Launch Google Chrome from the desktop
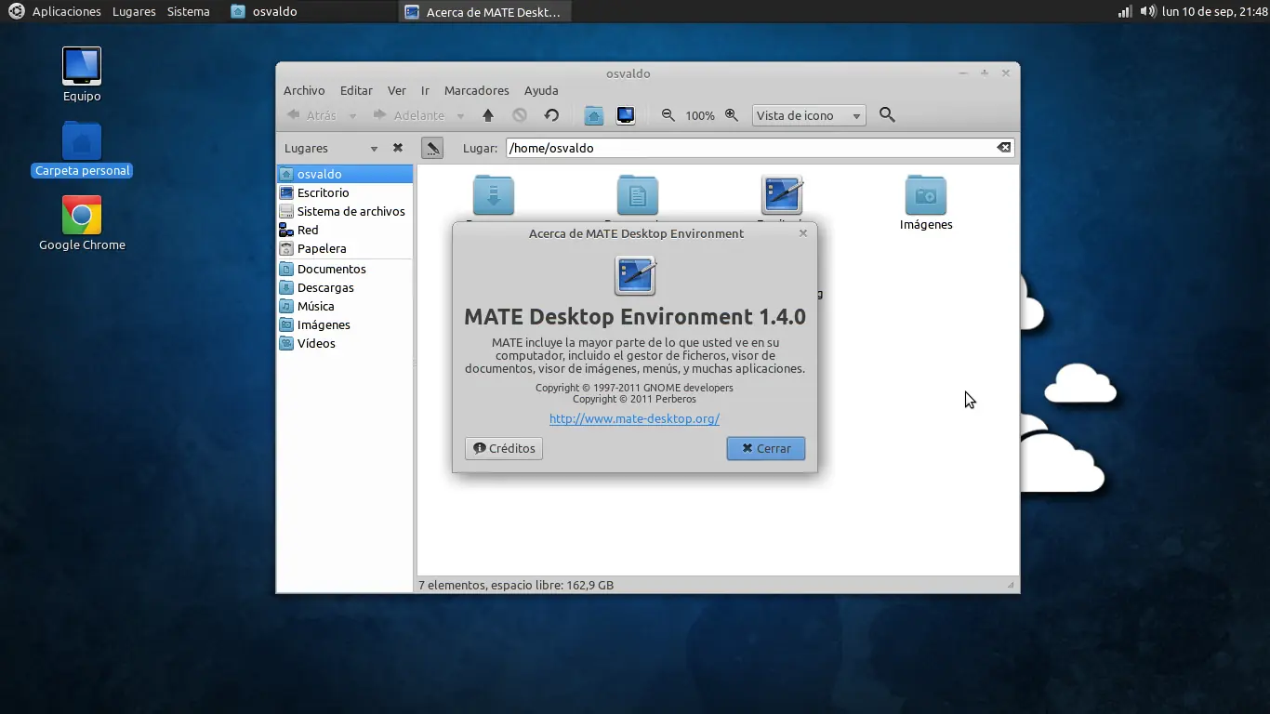Image resolution: width=1270 pixels, height=714 pixels. point(82,224)
